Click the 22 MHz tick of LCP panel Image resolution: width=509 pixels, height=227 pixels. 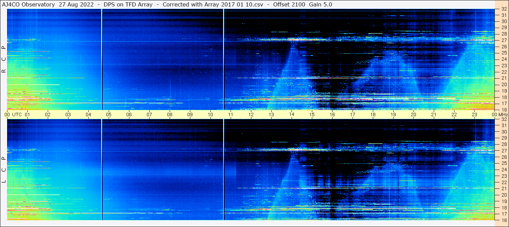coord(504,182)
